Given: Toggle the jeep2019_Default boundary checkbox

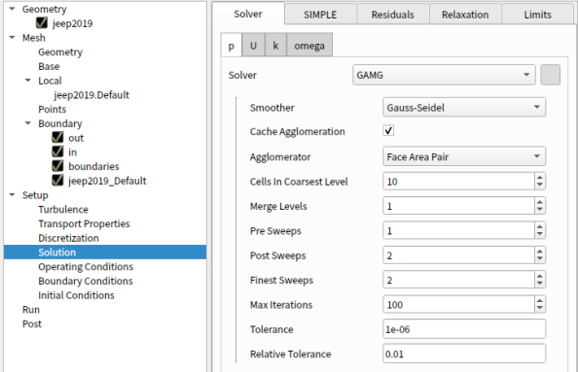Looking at the screenshot, I should point(57,181).
